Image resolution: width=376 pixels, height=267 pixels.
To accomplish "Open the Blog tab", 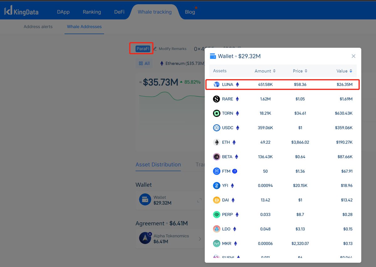I will (x=190, y=12).
